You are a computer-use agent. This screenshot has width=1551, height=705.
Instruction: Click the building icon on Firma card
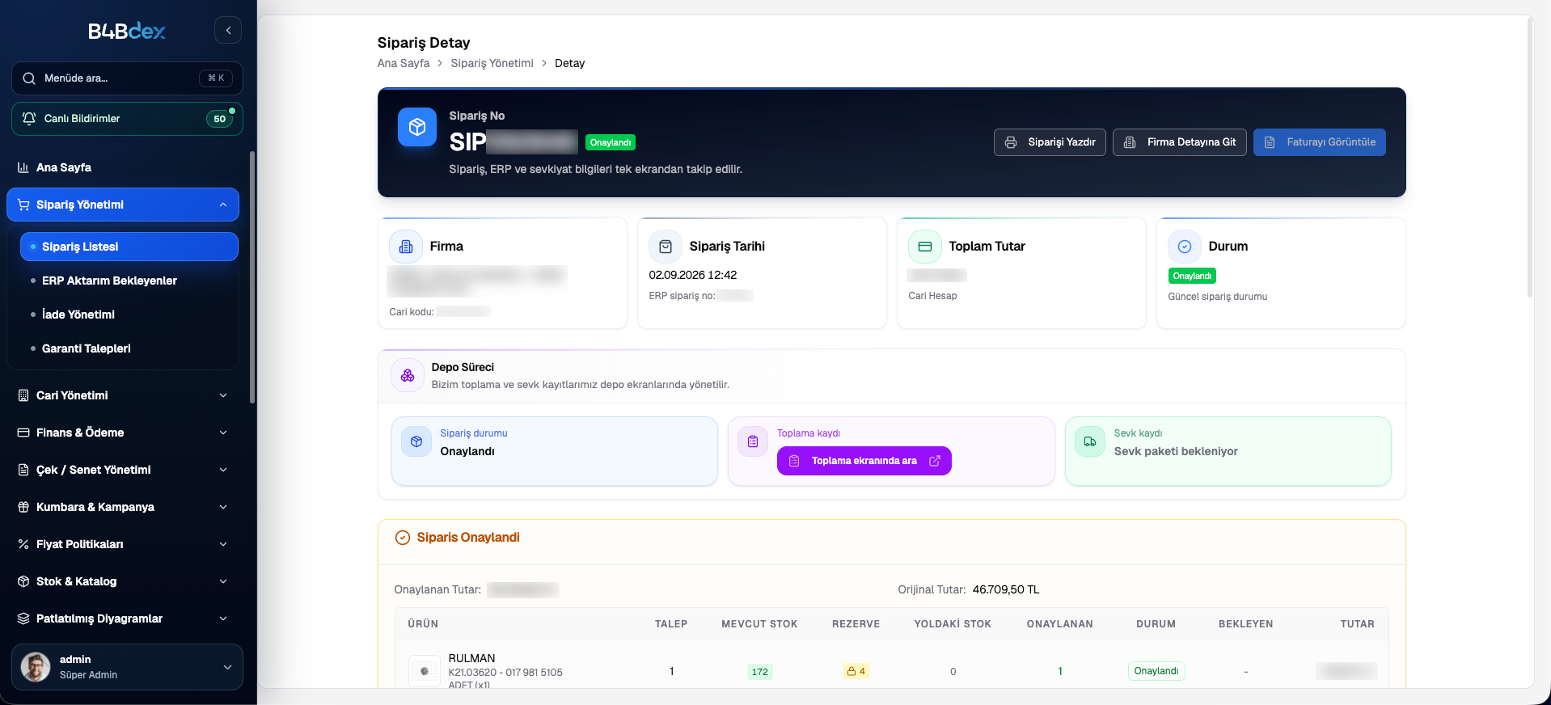[x=406, y=247]
